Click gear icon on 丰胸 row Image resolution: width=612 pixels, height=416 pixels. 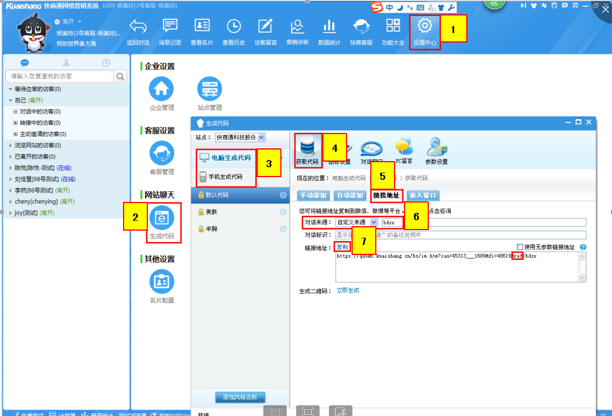(283, 228)
